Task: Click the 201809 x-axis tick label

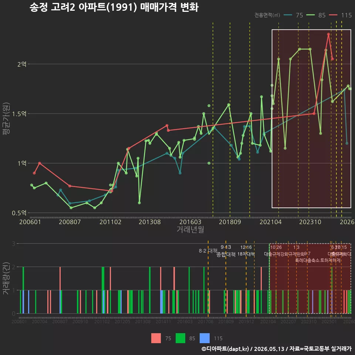Action: tap(230, 222)
